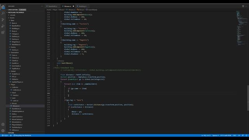
Task: Expand the OPEN EDITORS section
Action: point(13,10)
